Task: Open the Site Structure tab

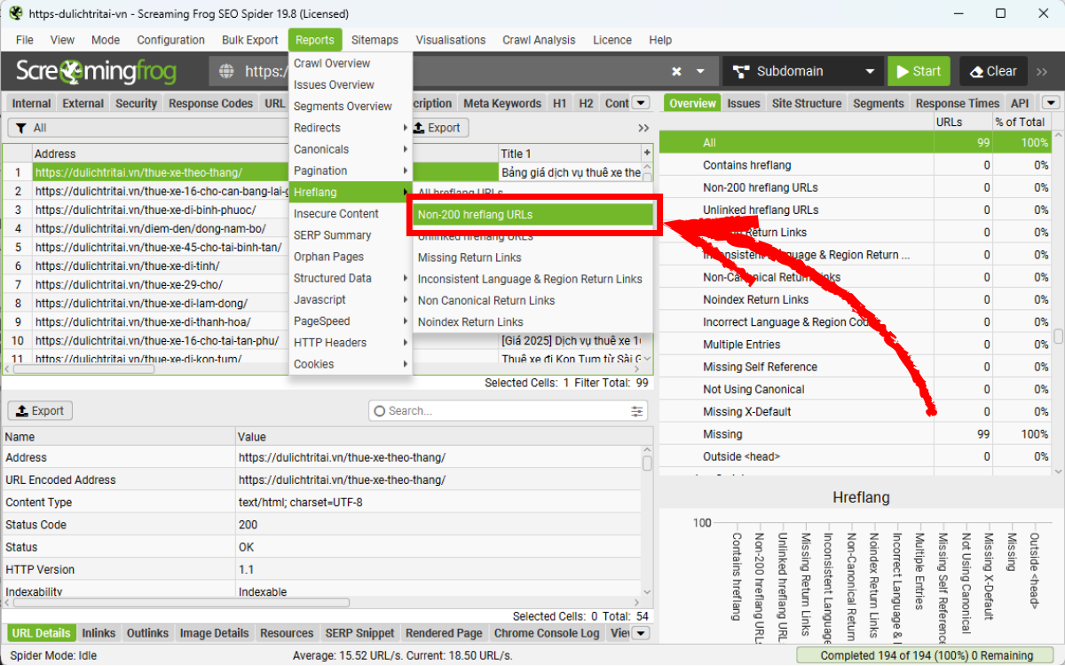Action: click(x=806, y=103)
